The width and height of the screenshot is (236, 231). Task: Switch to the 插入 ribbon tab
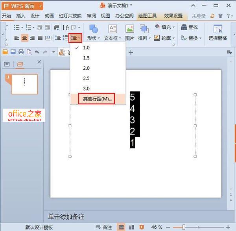pos(20,16)
